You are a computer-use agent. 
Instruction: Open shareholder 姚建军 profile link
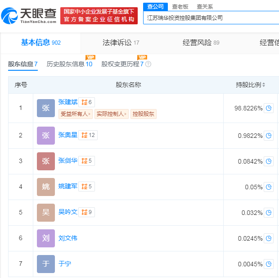67,186
